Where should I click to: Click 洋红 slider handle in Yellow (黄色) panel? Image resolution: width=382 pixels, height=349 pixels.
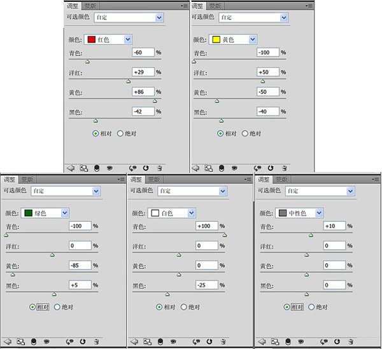tap(262, 81)
